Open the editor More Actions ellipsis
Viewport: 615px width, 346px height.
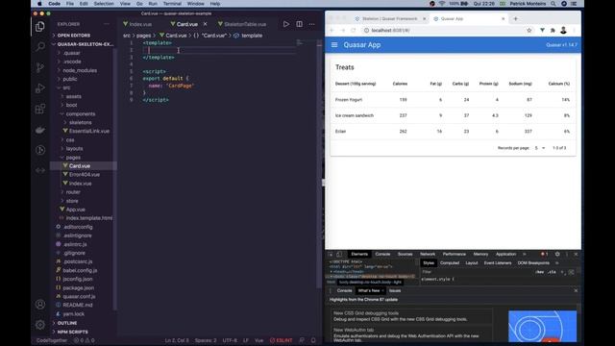pyautogui.click(x=311, y=24)
